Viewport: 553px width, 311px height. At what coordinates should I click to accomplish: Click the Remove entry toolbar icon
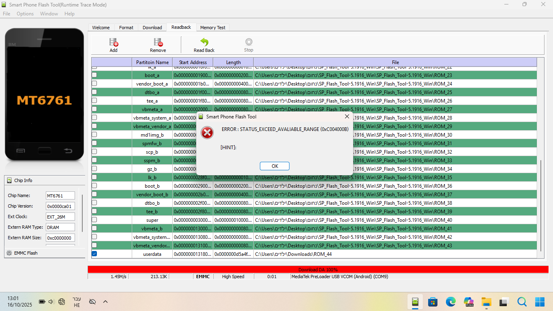point(158,42)
